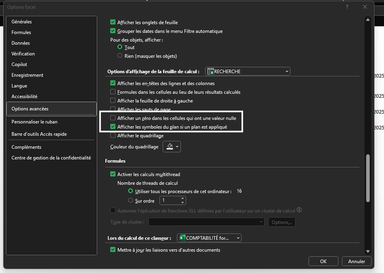Click the info icon beside XLL cluster option
Image resolution: width=384 pixels, height=273 pixels.
pos(299,210)
